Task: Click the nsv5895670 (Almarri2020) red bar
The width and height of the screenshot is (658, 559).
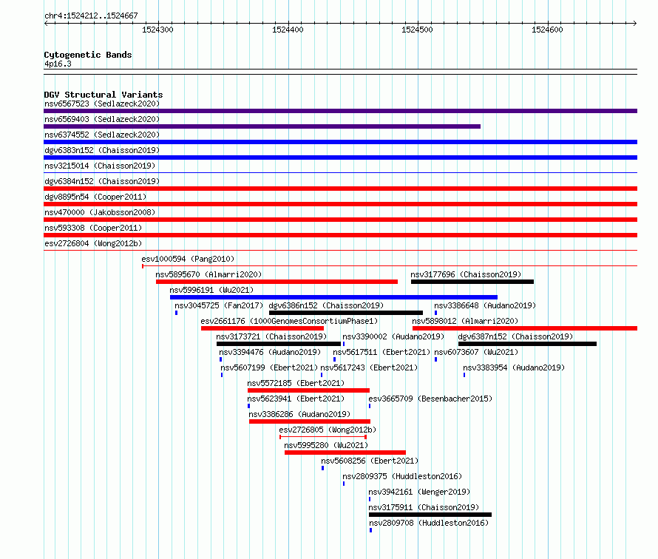Action: click(x=277, y=282)
